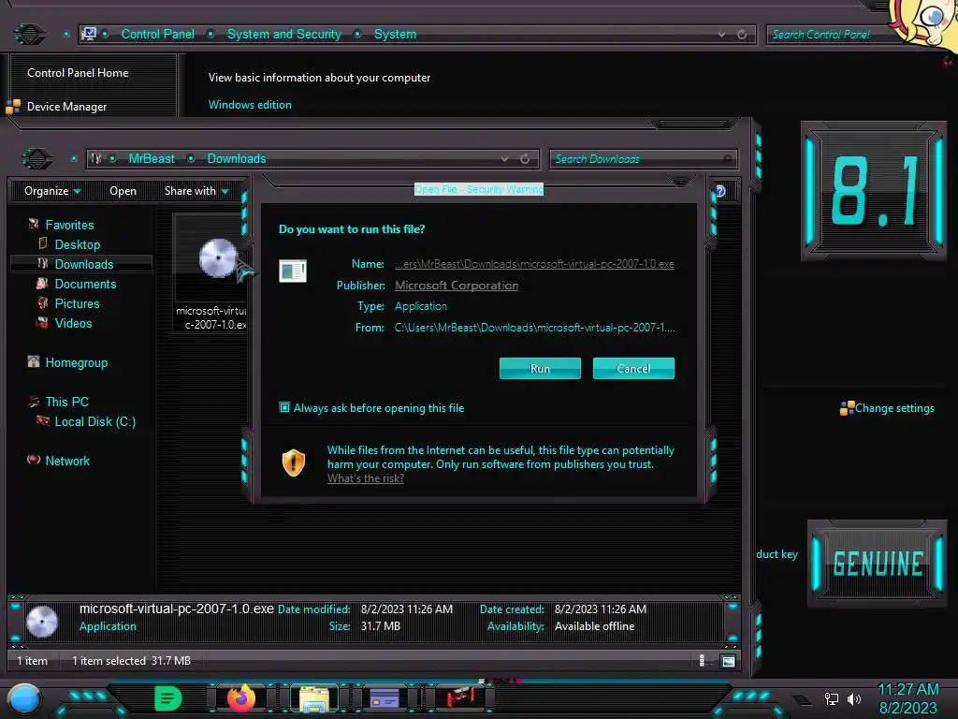The width and height of the screenshot is (958, 719).
Task: Expand the Explorer address bar history dropdown
Action: (x=504, y=158)
